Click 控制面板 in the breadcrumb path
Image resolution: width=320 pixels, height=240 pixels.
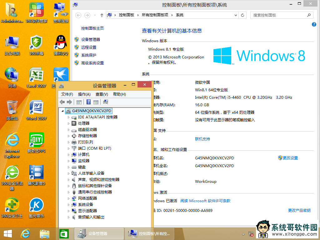coord(127,15)
